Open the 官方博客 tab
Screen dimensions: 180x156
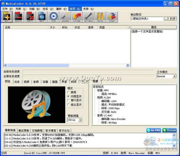coord(51,131)
